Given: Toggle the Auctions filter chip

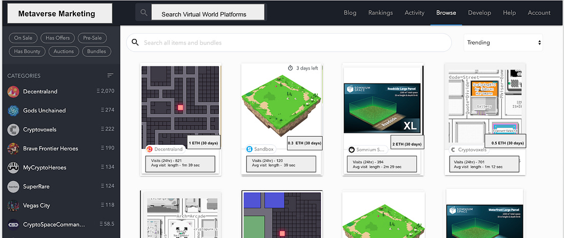Looking at the screenshot, I should tap(64, 51).
